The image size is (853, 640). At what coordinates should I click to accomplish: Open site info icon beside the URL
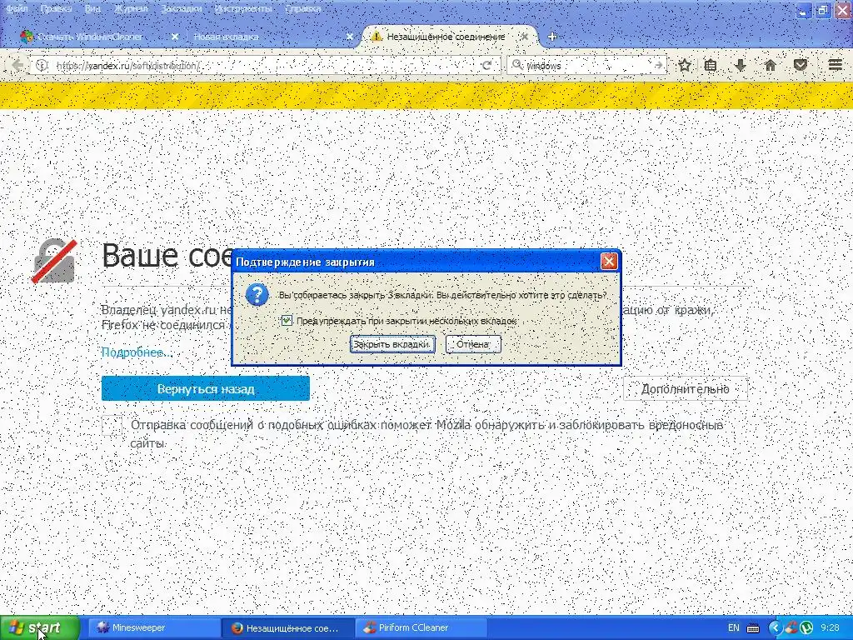tap(42, 65)
